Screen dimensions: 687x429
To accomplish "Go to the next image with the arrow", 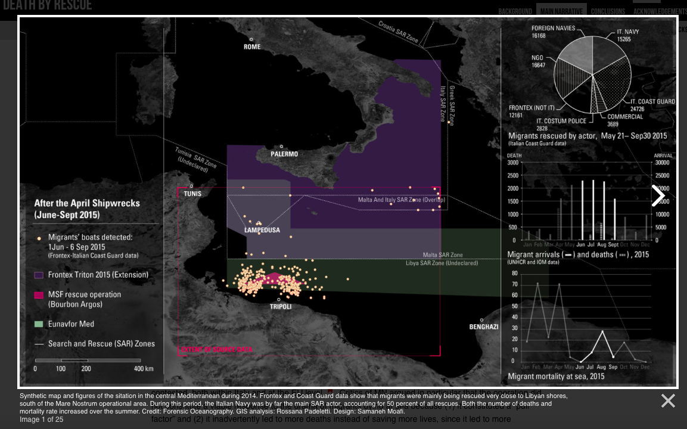I will click(658, 195).
